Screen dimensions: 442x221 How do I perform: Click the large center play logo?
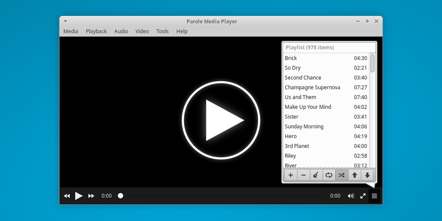[221, 120]
